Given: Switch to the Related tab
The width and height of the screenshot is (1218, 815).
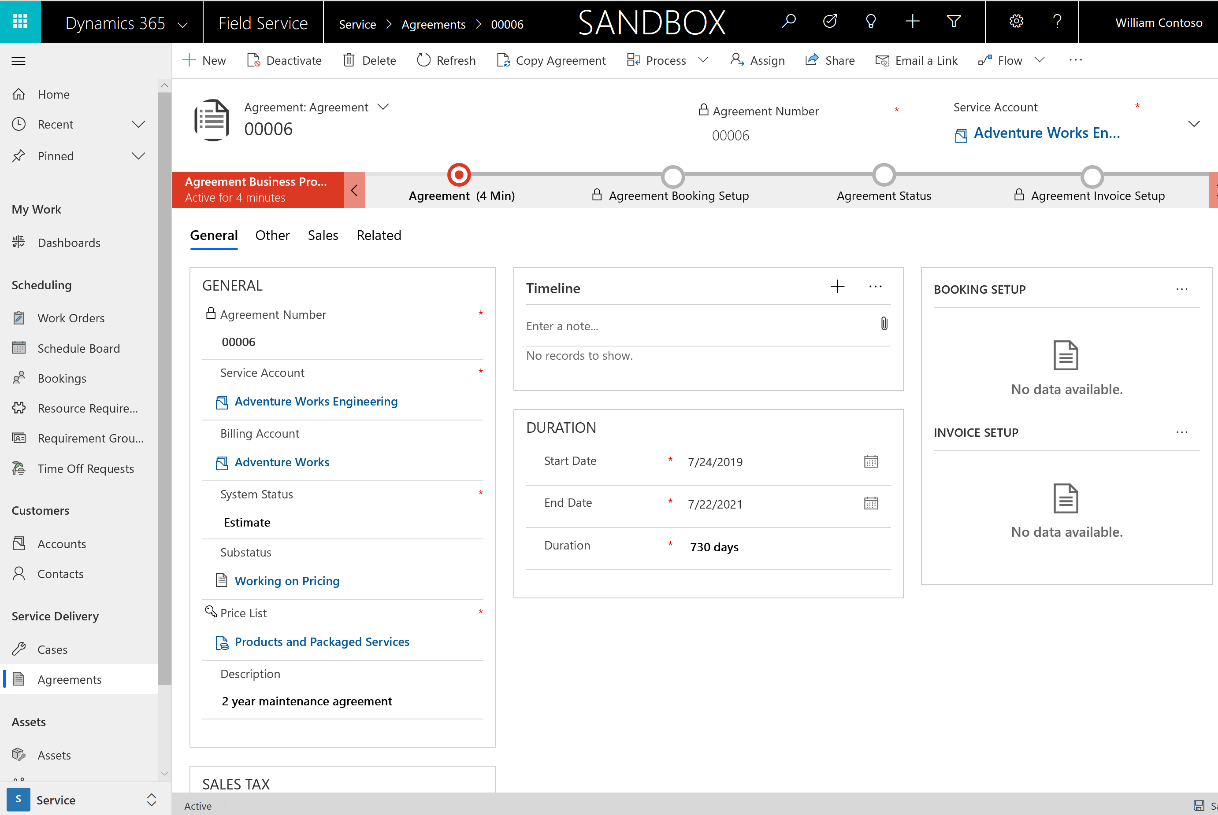Looking at the screenshot, I should tap(379, 235).
